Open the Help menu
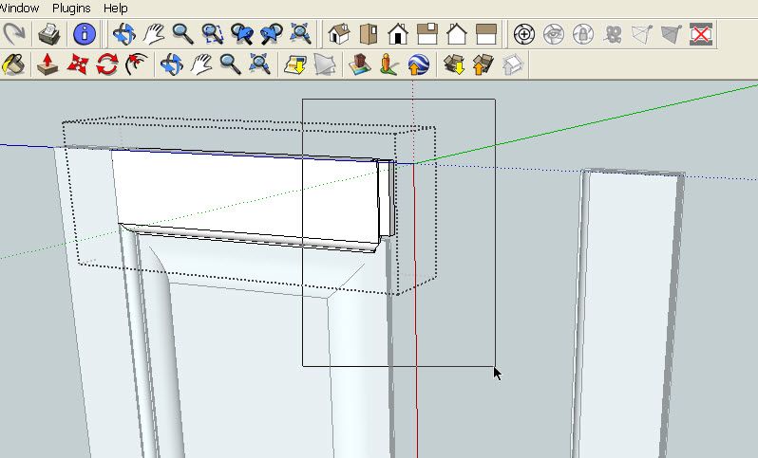This screenshot has width=758, height=458. [116, 8]
